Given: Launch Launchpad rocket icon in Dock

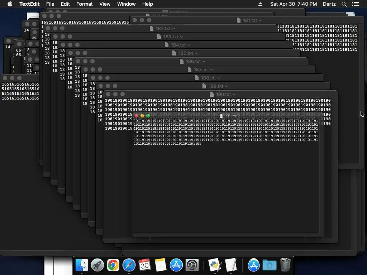Looking at the screenshot, I should tap(97, 265).
